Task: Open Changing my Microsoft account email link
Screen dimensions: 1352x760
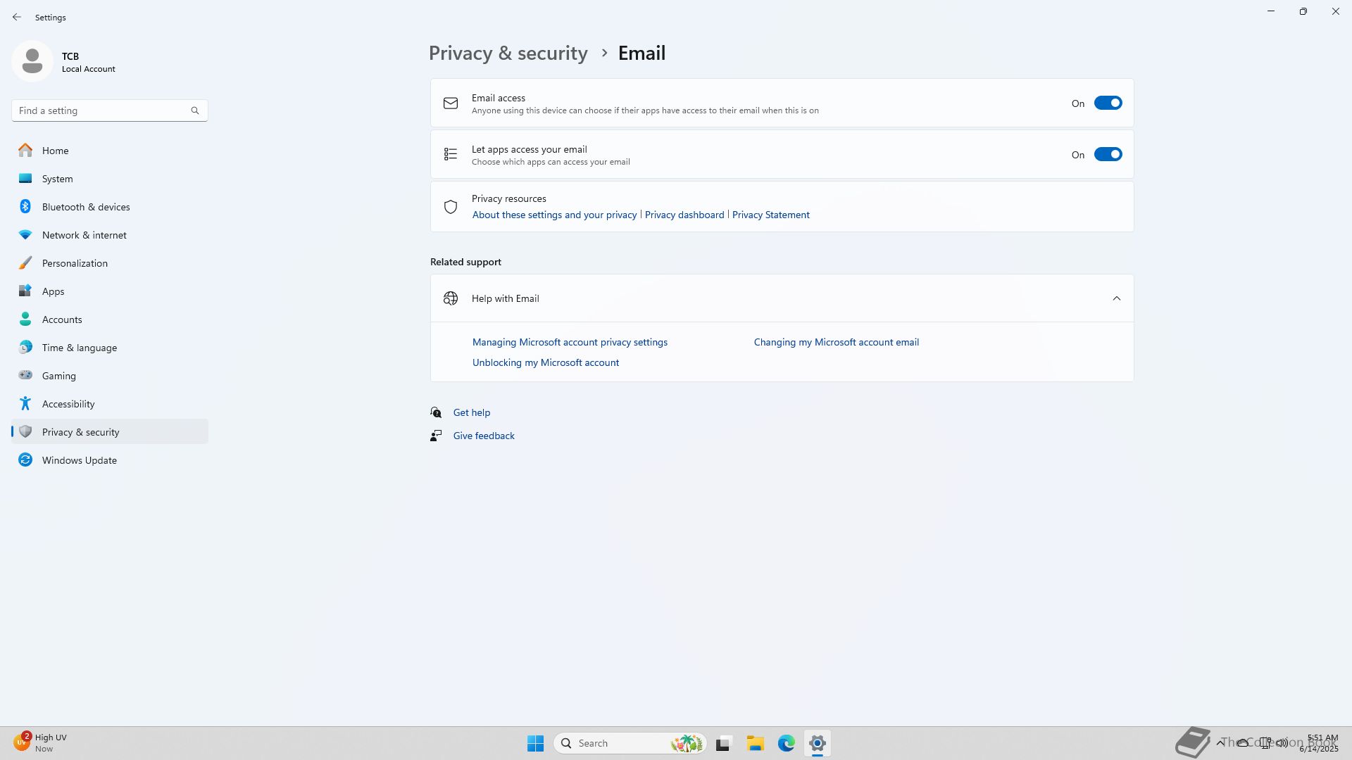Action: pos(836,342)
